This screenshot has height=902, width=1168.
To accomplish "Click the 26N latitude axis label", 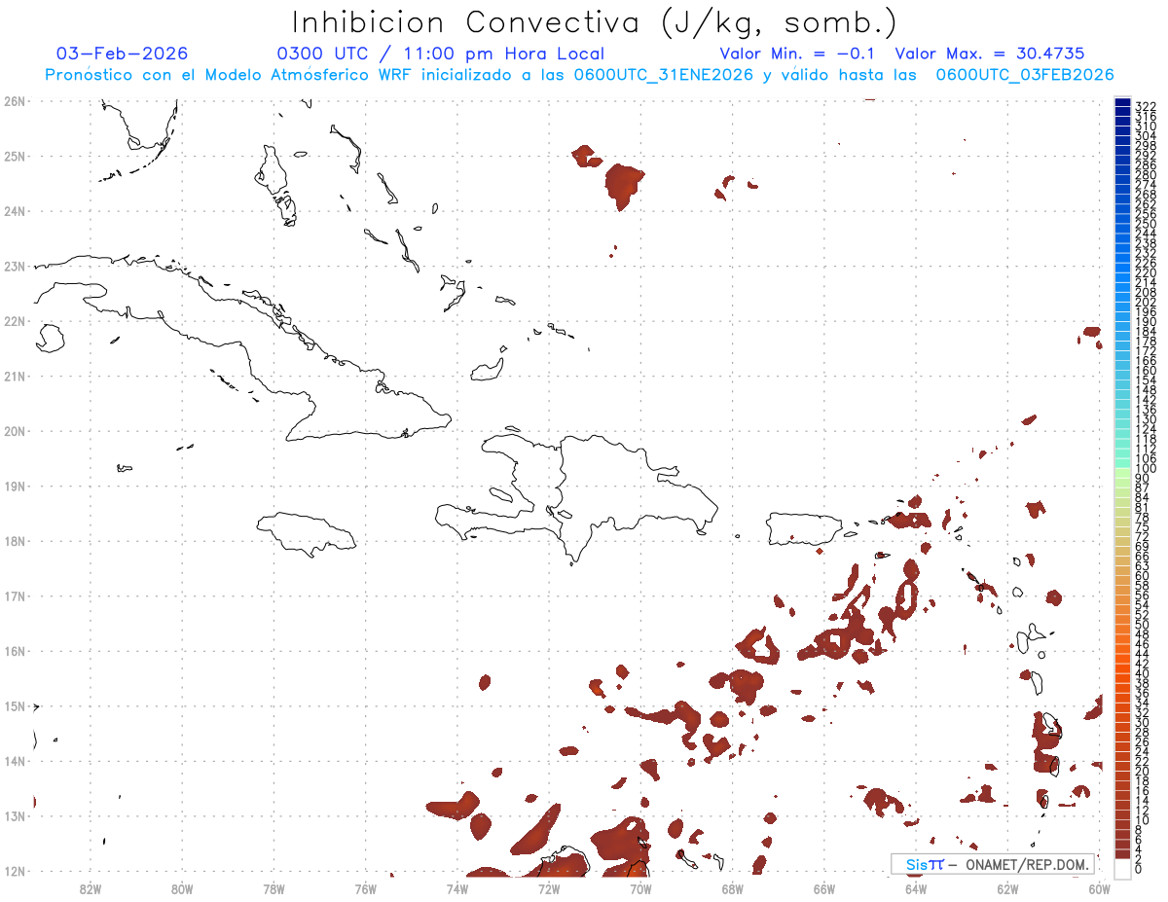I will point(14,101).
